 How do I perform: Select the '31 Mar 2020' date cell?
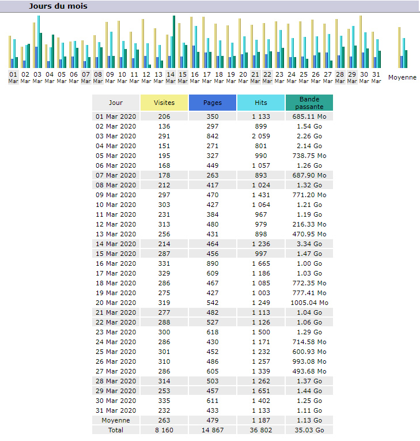tap(116, 410)
